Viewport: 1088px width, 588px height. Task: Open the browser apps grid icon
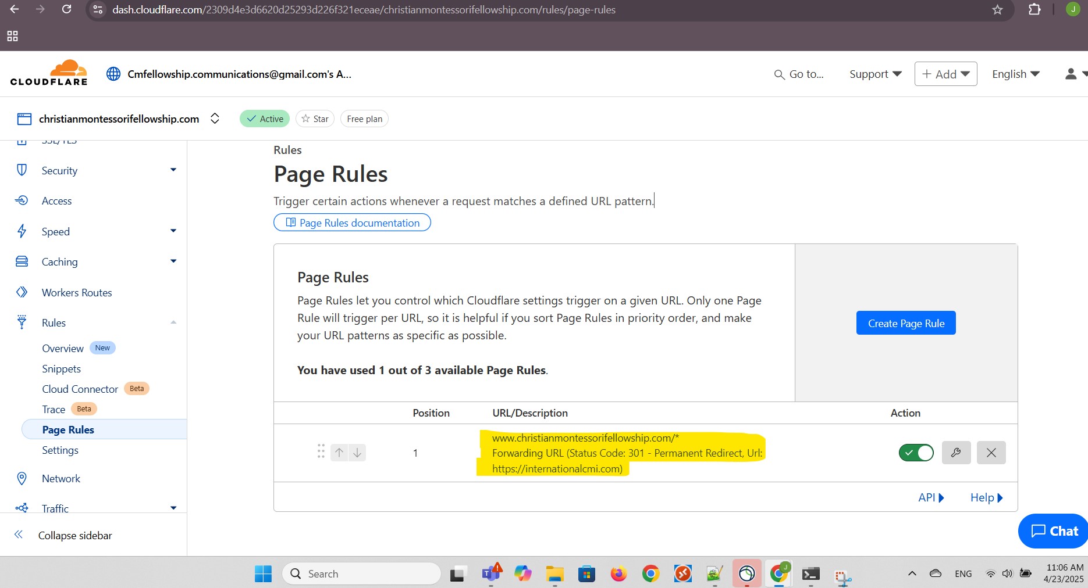pyautogui.click(x=12, y=36)
